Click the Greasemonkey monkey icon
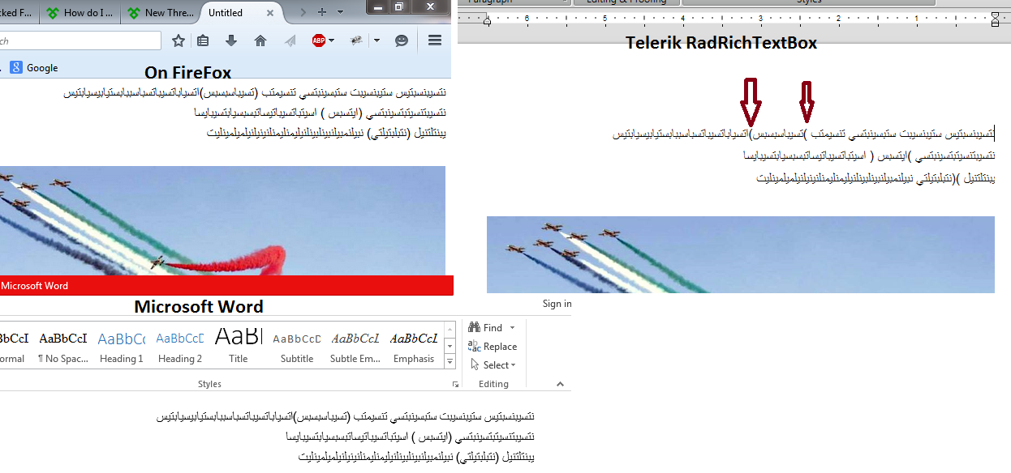Viewport: 1011px width, 473px height. [356, 40]
